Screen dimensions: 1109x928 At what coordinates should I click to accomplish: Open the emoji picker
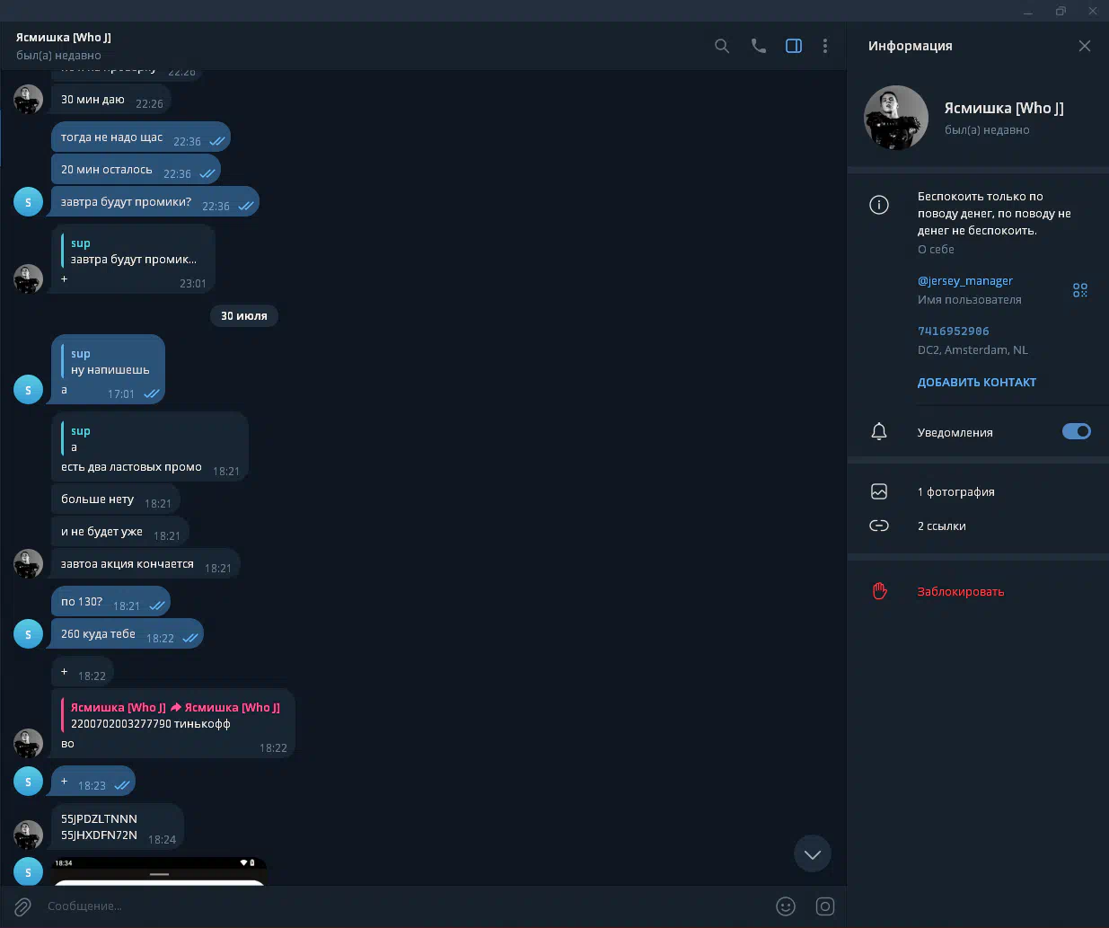click(x=786, y=906)
